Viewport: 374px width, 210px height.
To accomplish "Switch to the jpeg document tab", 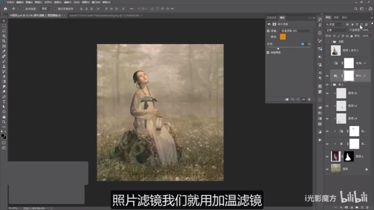I will coord(104,15).
